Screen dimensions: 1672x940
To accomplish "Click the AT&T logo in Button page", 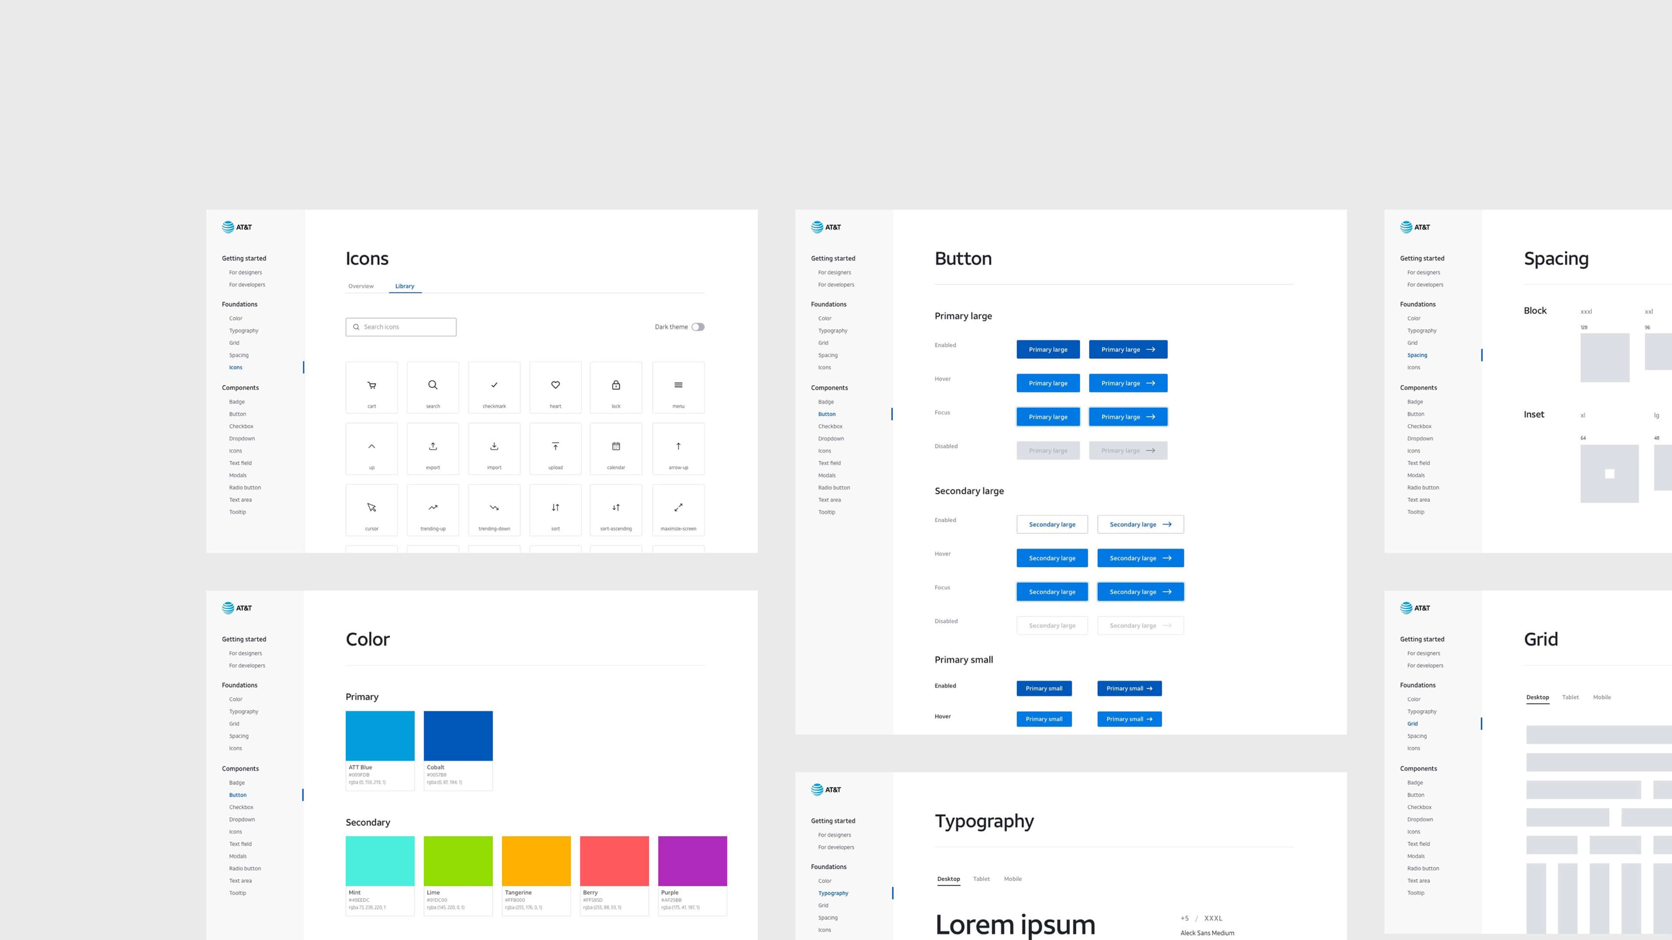I will pos(826,227).
